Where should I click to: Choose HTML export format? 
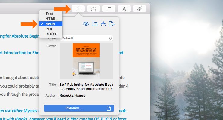(51, 19)
